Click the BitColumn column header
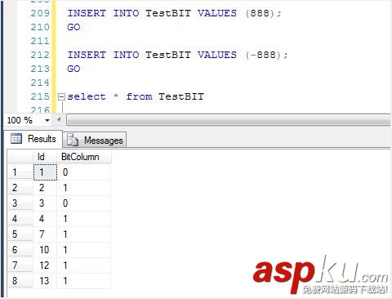Screen dimensions: 392x299 coord(84,157)
